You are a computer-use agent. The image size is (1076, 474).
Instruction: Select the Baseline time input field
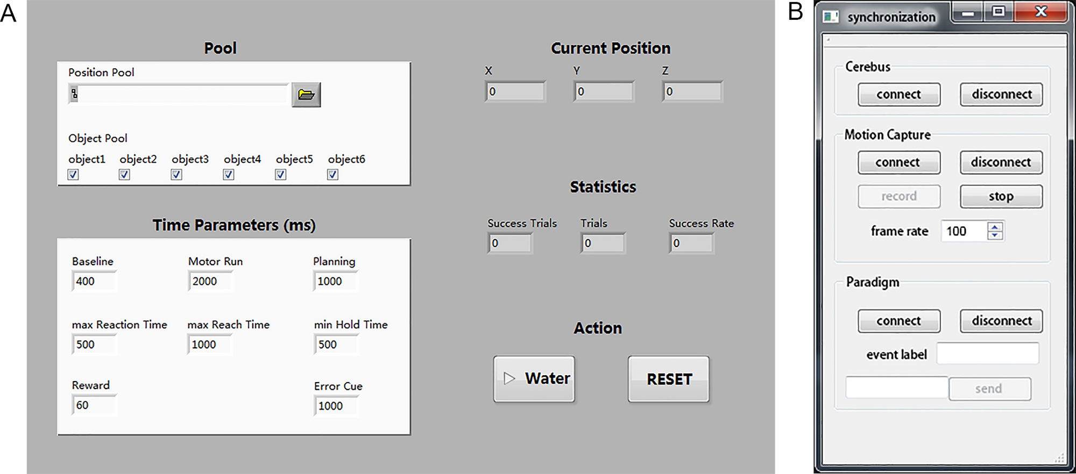94,281
